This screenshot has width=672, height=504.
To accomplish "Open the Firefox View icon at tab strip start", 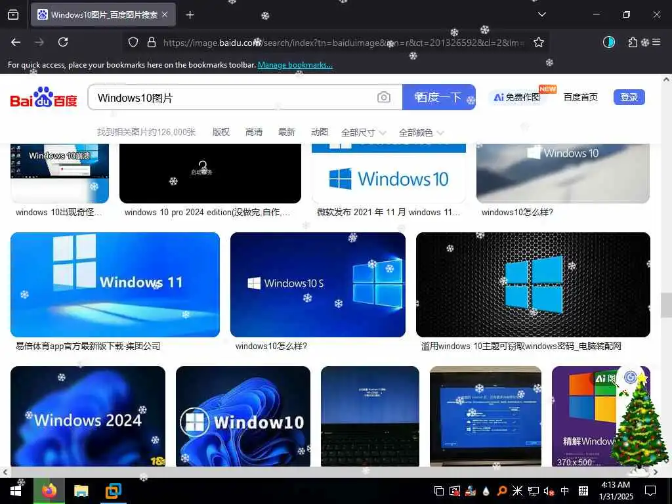I will pos(13,15).
